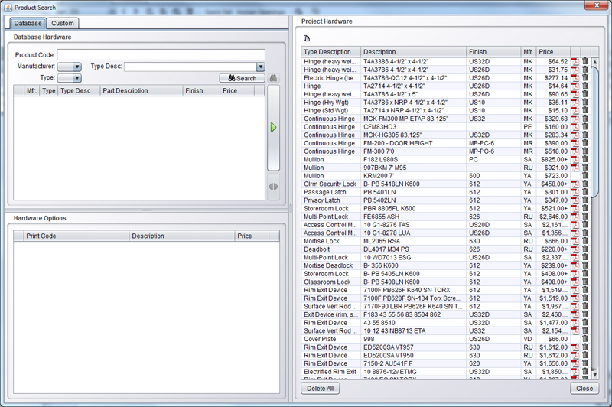Viewport: 612px width, 407px height.
Task: Click Price header in Project Hardware table
Action: (553, 52)
